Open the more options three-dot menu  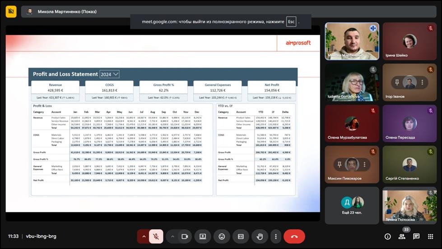(276, 236)
